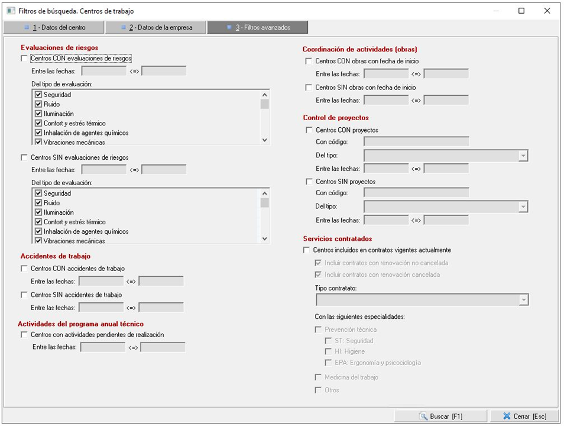This screenshot has width=564, height=426.
Task: Toggle Centros incluidos en contratos vigentes actualmente
Action: pos(307,250)
